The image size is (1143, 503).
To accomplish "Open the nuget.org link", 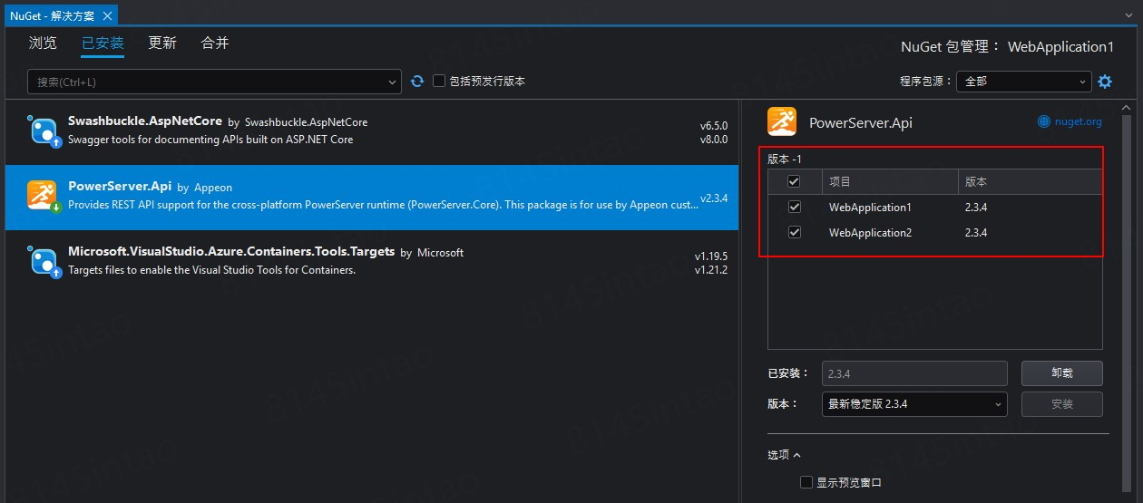I will pos(1079,121).
